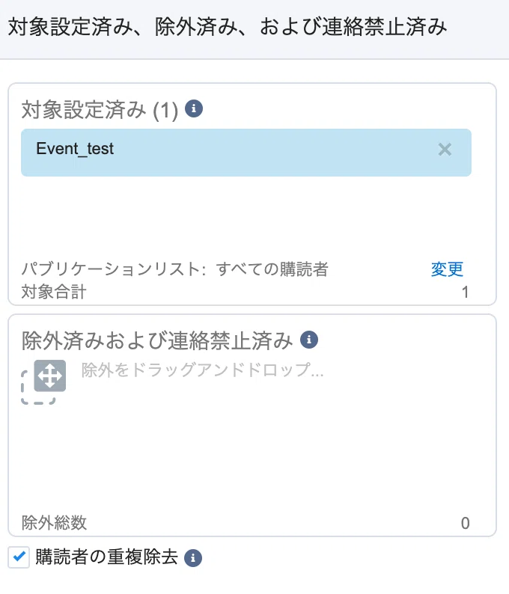Click the 除外総数 label
This screenshot has width=509, height=594.
[x=54, y=523]
